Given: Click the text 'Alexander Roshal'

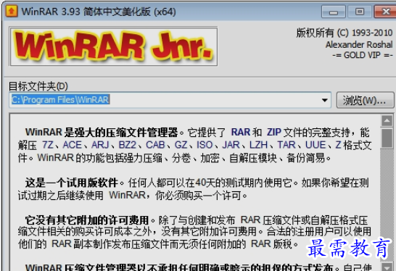Looking at the screenshot, I should click(x=359, y=45).
